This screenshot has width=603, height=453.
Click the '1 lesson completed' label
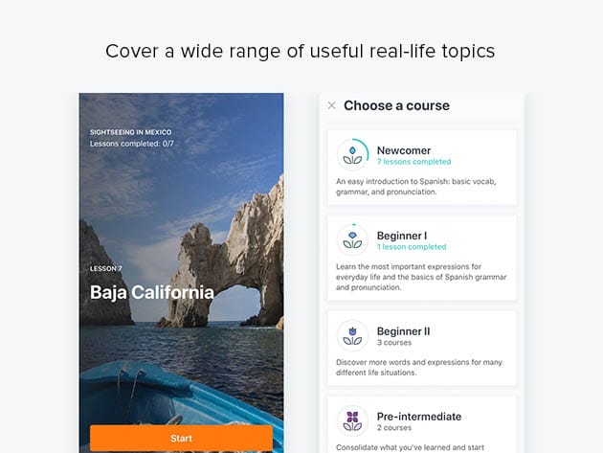coord(412,247)
